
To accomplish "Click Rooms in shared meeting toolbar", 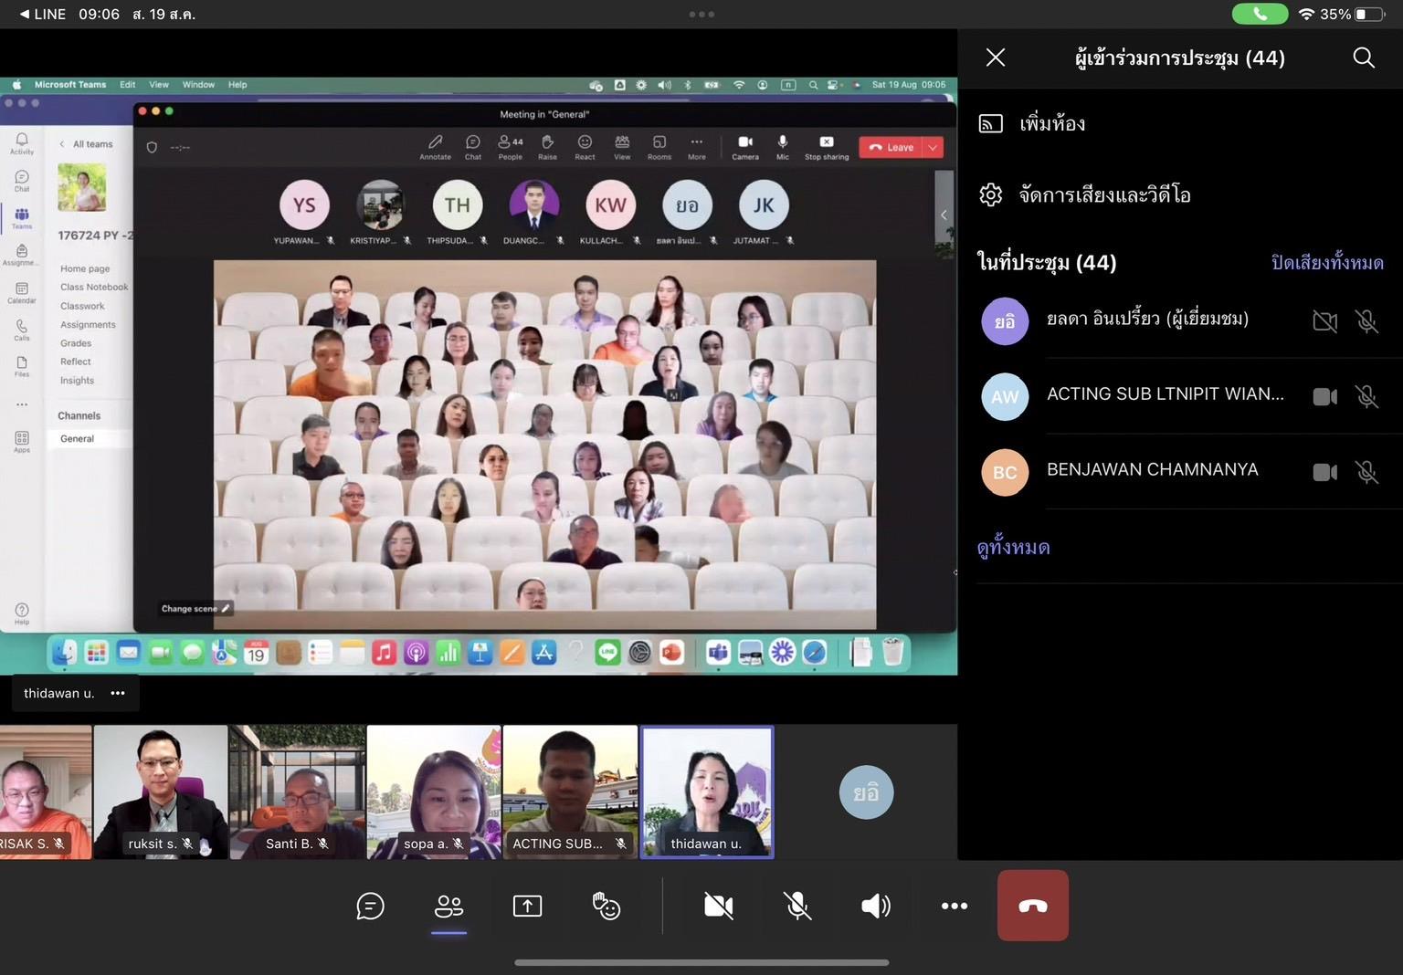I will [x=659, y=147].
